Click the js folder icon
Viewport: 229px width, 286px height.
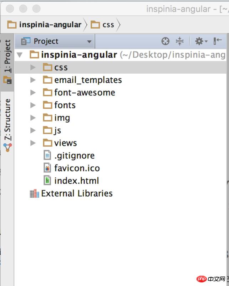click(x=48, y=130)
